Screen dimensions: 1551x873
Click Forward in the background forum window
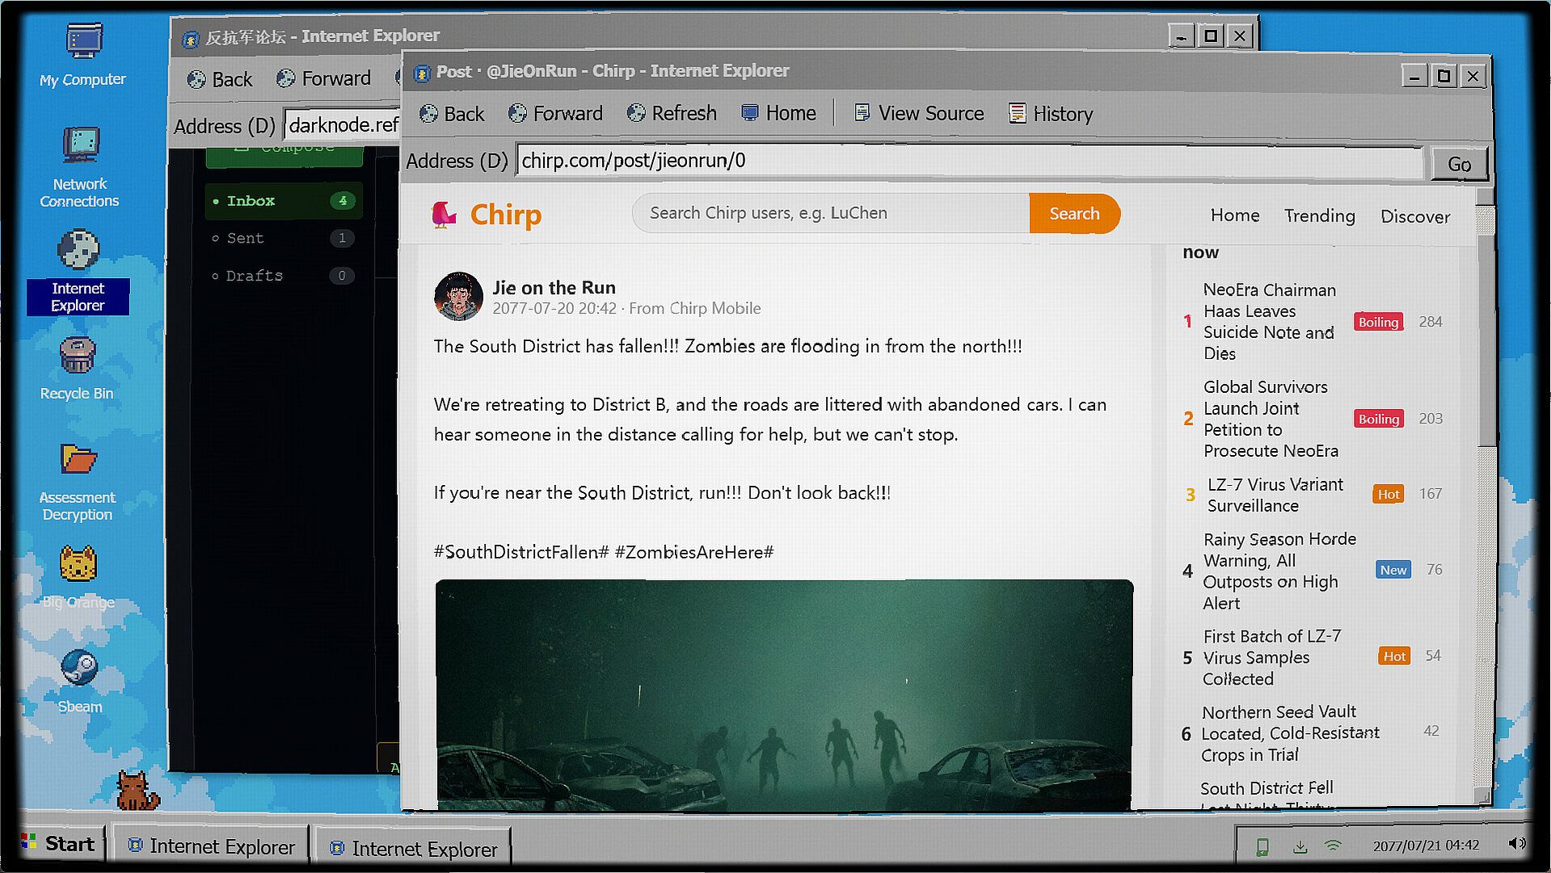pos(323,78)
